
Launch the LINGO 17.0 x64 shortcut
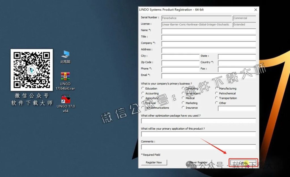point(66,99)
